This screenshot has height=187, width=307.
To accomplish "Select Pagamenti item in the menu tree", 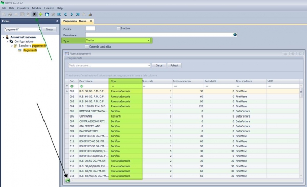I will coord(30,50).
